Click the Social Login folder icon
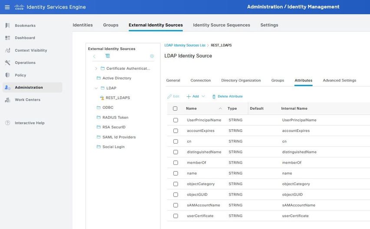Screen dimensions: 370x229 point(99,147)
